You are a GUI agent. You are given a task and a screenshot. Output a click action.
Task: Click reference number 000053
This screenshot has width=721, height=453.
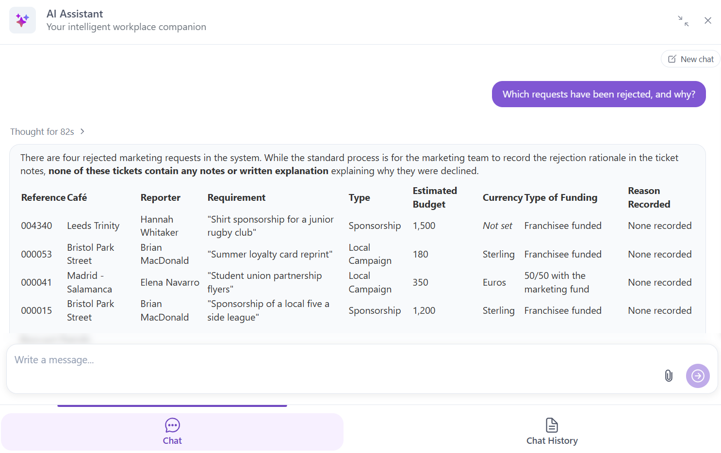[x=36, y=254]
